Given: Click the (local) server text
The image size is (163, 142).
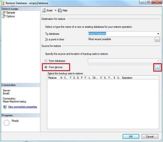Looking at the screenshot, I should (6, 93).
